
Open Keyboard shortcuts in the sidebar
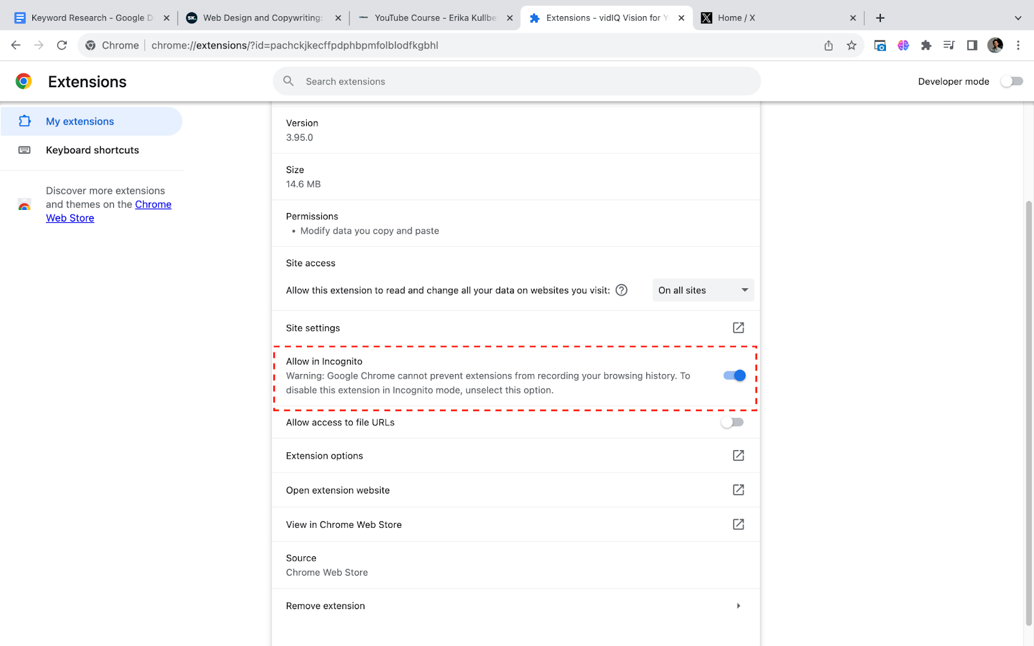(x=91, y=150)
